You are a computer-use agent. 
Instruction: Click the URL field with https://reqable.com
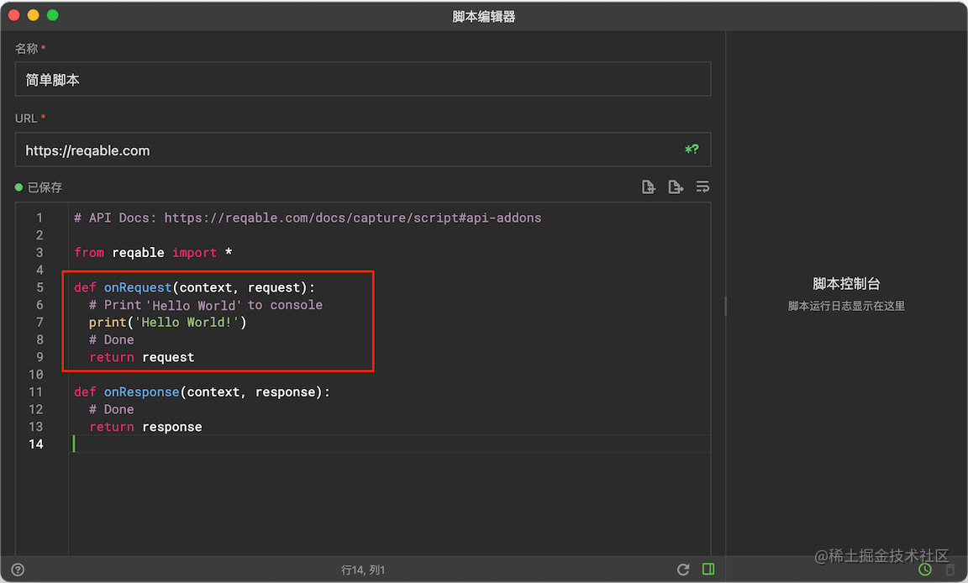[x=363, y=150]
